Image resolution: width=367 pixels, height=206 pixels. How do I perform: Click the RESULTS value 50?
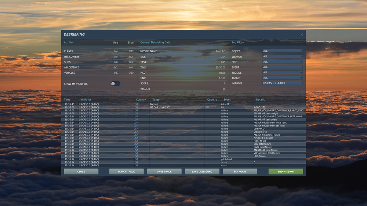224,89
